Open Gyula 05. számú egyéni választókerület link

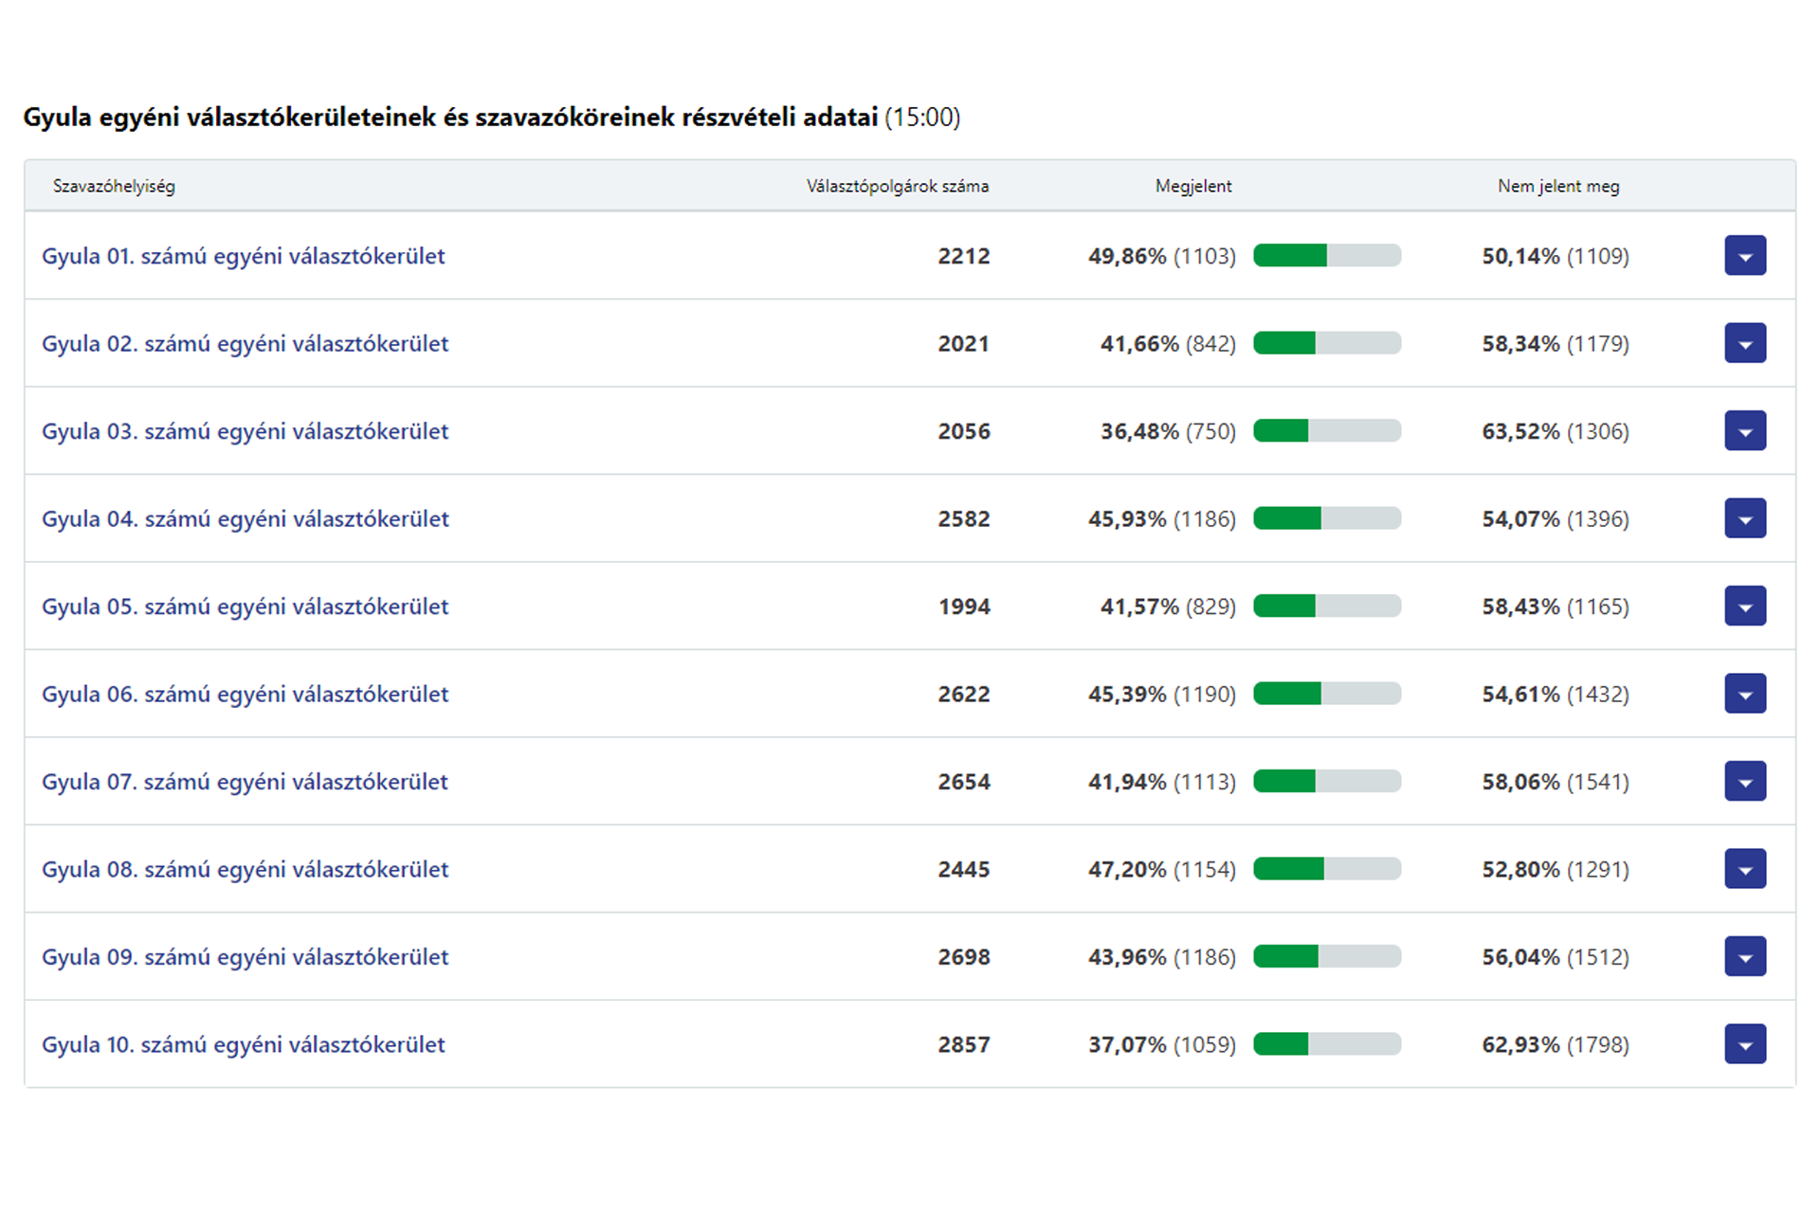click(x=245, y=606)
